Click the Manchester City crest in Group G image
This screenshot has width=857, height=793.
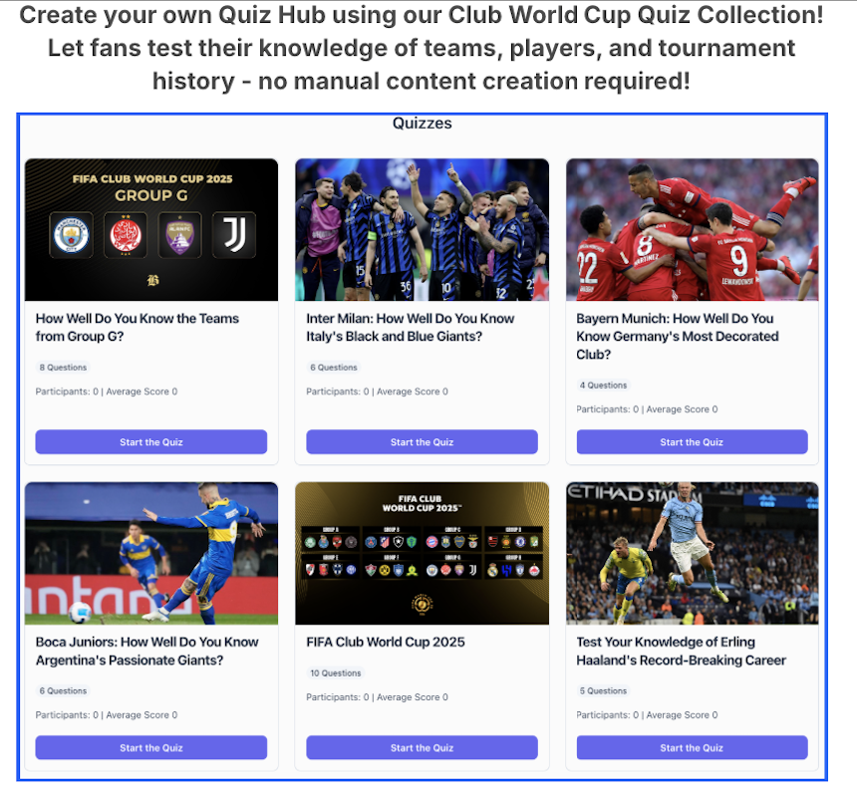tap(71, 235)
